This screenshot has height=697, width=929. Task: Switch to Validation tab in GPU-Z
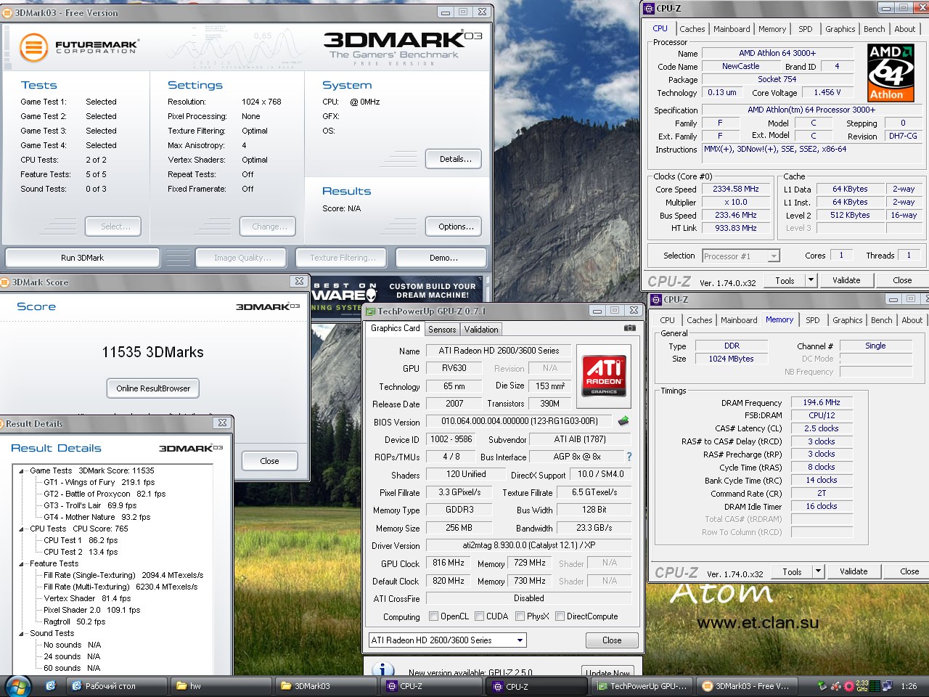pyautogui.click(x=481, y=330)
